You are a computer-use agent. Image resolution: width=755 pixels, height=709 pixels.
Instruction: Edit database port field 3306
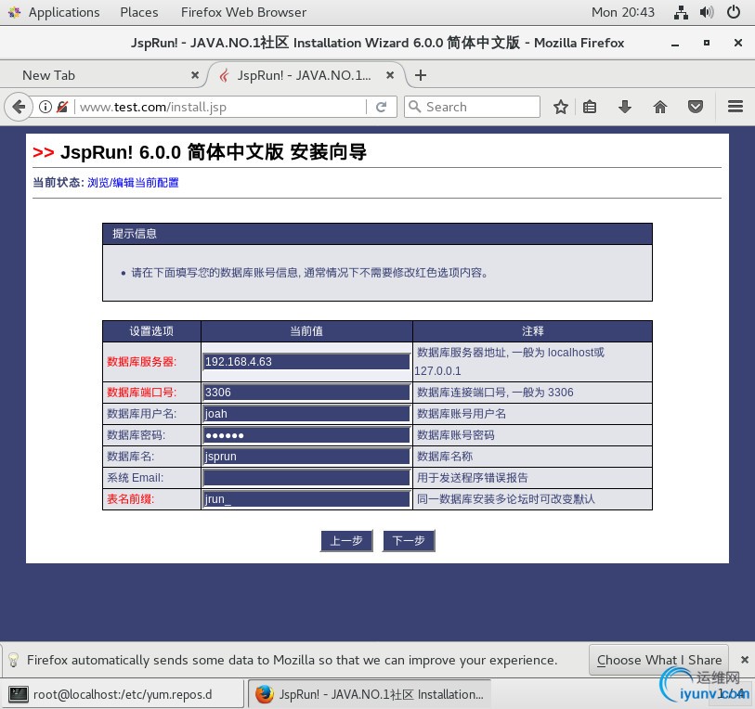pyautogui.click(x=306, y=393)
